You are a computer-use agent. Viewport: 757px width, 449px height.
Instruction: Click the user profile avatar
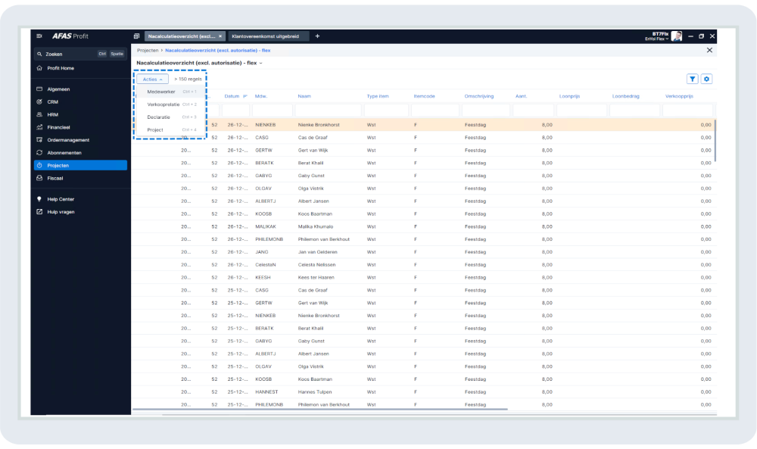[x=677, y=36]
